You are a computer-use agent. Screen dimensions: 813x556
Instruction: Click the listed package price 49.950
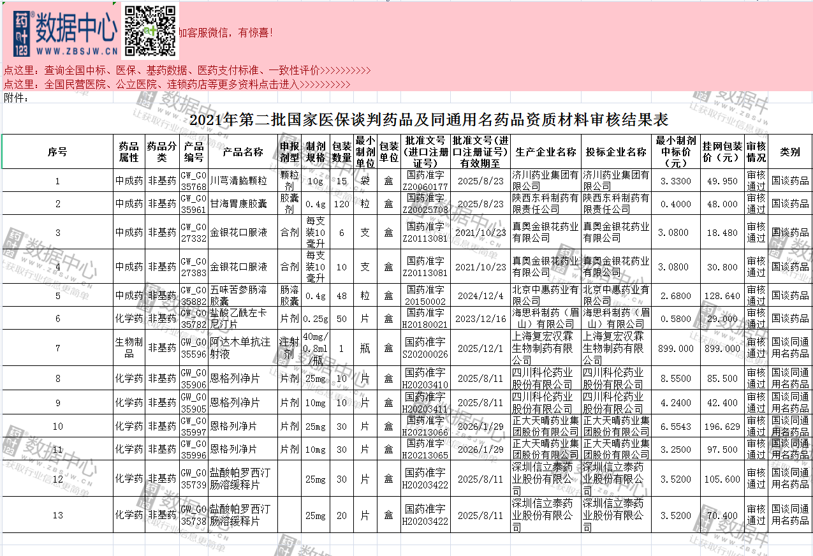[x=722, y=180]
